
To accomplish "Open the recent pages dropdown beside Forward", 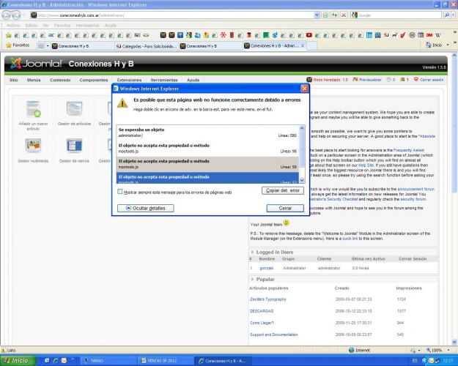I will [x=24, y=15].
